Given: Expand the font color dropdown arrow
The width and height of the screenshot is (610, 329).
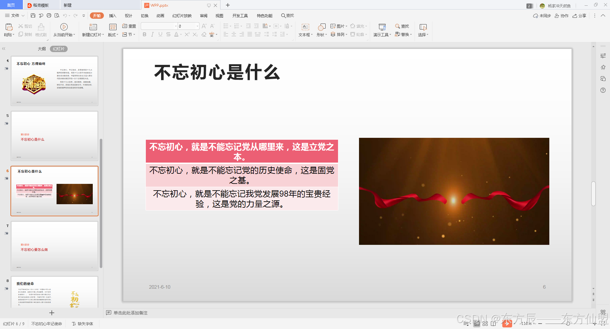Looking at the screenshot, I should (x=181, y=34).
